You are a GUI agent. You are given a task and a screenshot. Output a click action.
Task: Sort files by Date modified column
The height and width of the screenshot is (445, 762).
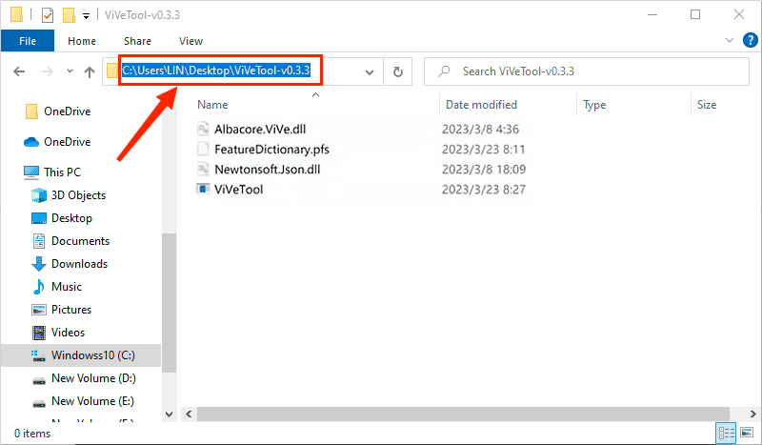click(481, 105)
